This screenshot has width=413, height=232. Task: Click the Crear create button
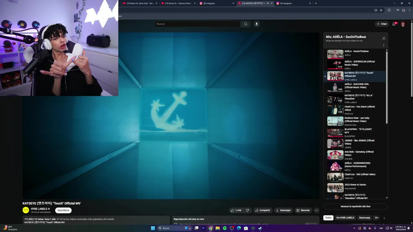tap(382, 24)
